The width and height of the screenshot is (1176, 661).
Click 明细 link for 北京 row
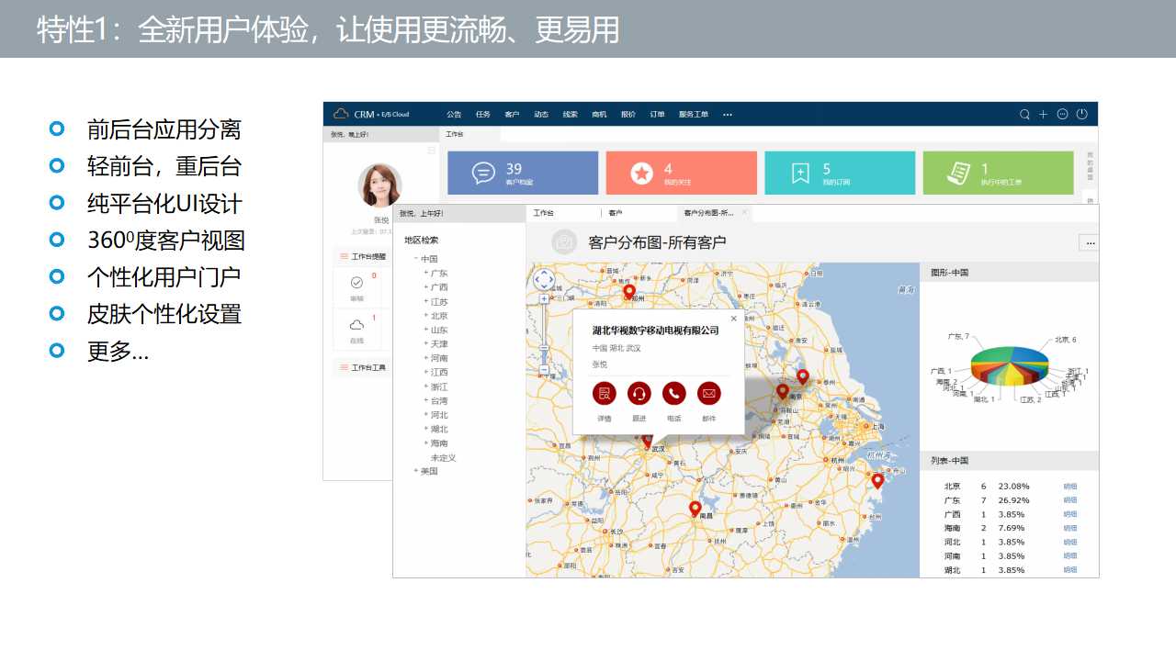click(1069, 487)
